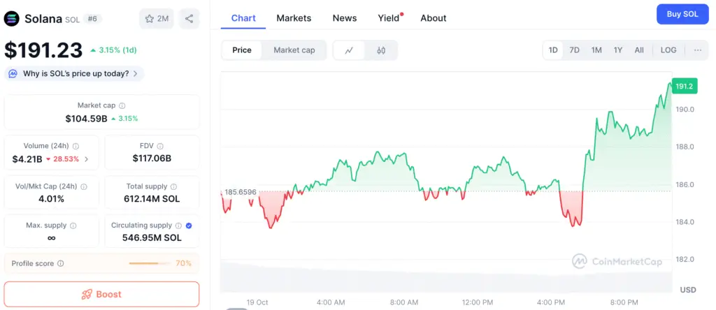Click the Solana logo icon
716x310 pixels.
pyautogui.click(x=12, y=19)
